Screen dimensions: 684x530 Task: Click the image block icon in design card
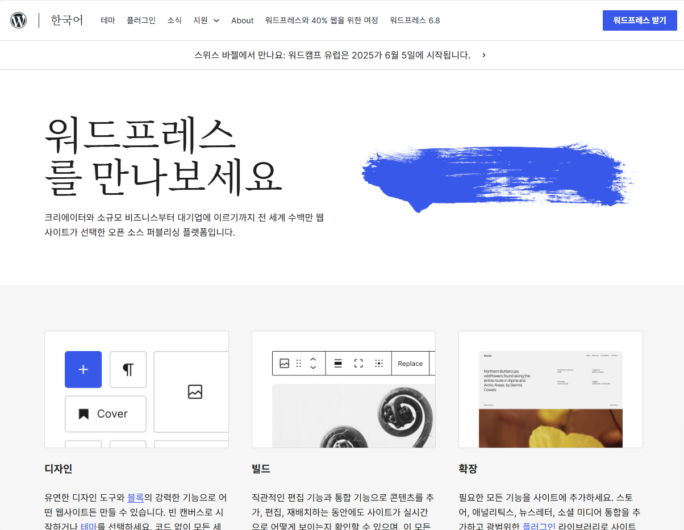[x=195, y=391]
